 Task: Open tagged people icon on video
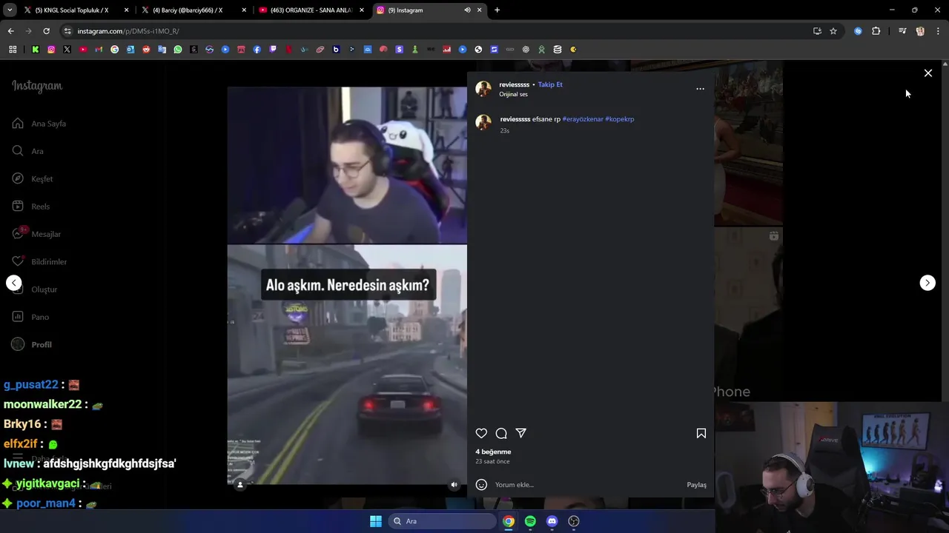coord(239,485)
